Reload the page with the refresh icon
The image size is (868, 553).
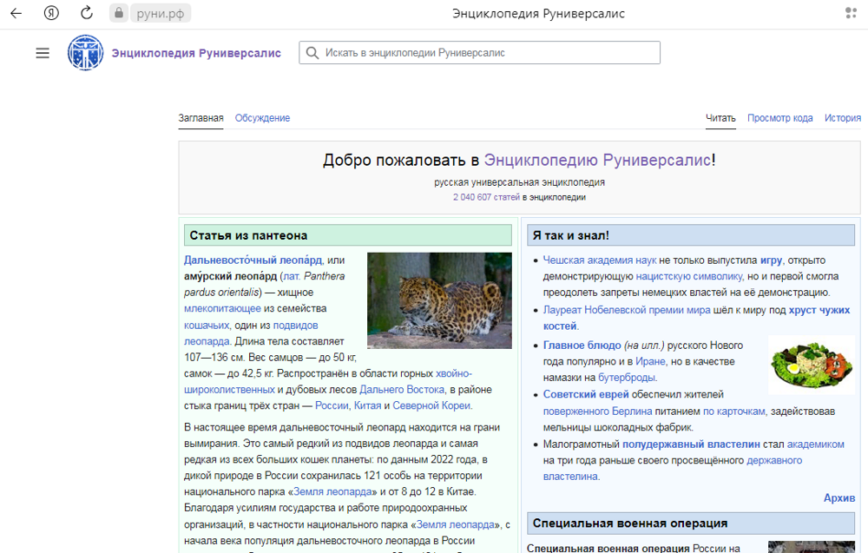(x=86, y=13)
